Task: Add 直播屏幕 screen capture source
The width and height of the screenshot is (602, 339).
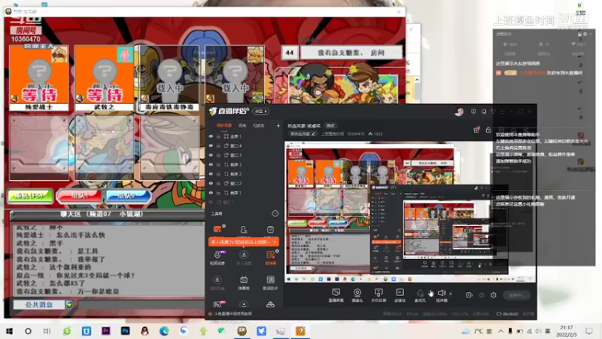Action: pyautogui.click(x=336, y=295)
